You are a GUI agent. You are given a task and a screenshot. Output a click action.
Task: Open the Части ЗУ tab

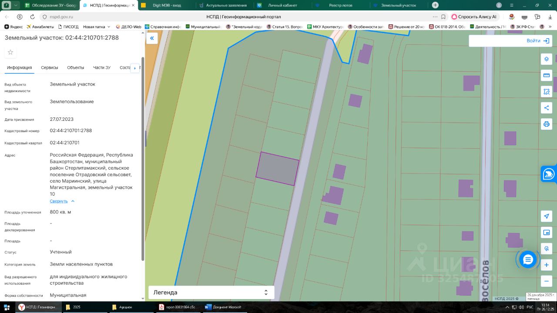pyautogui.click(x=102, y=68)
